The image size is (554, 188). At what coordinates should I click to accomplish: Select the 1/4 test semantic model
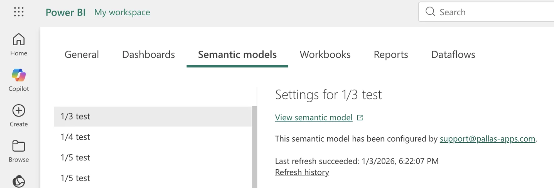pos(152,137)
